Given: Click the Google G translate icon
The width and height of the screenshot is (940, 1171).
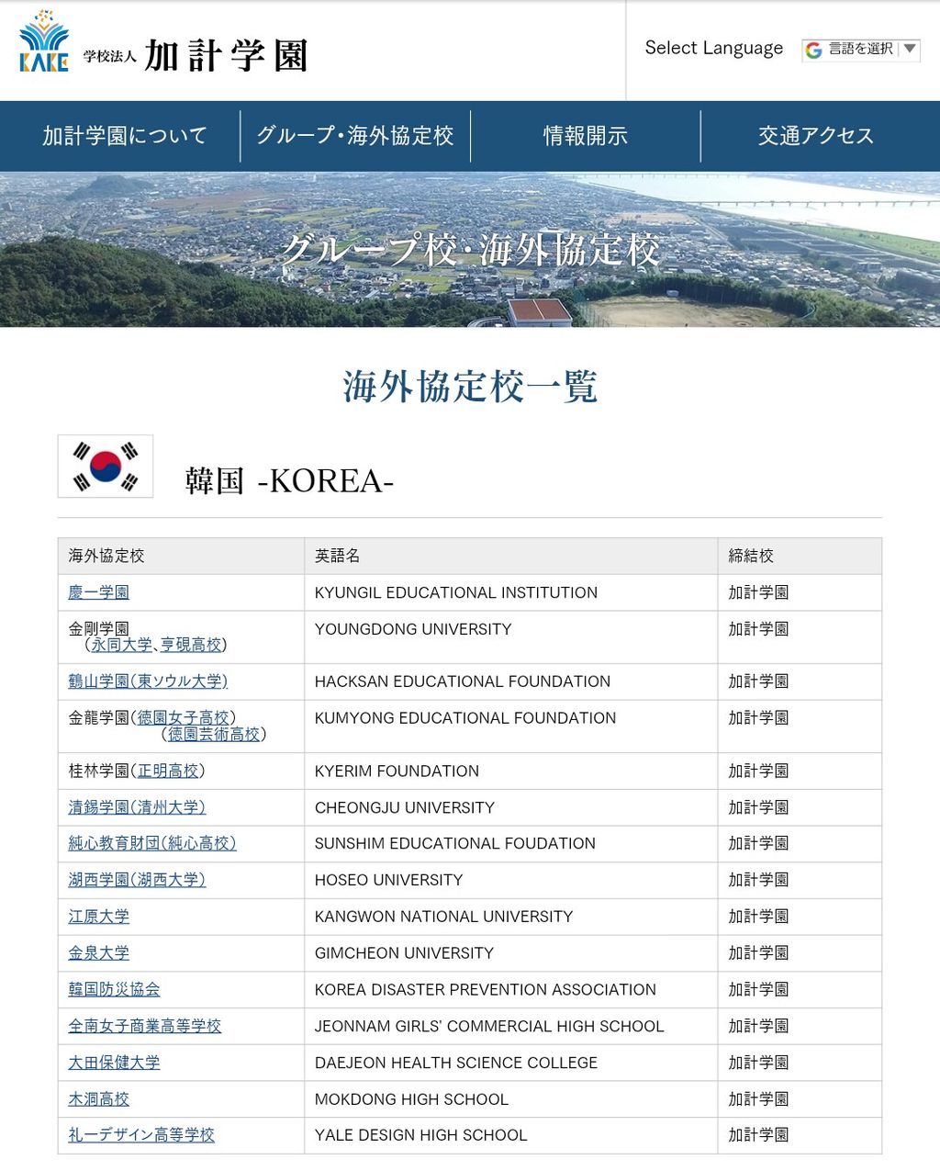Looking at the screenshot, I should [x=813, y=50].
